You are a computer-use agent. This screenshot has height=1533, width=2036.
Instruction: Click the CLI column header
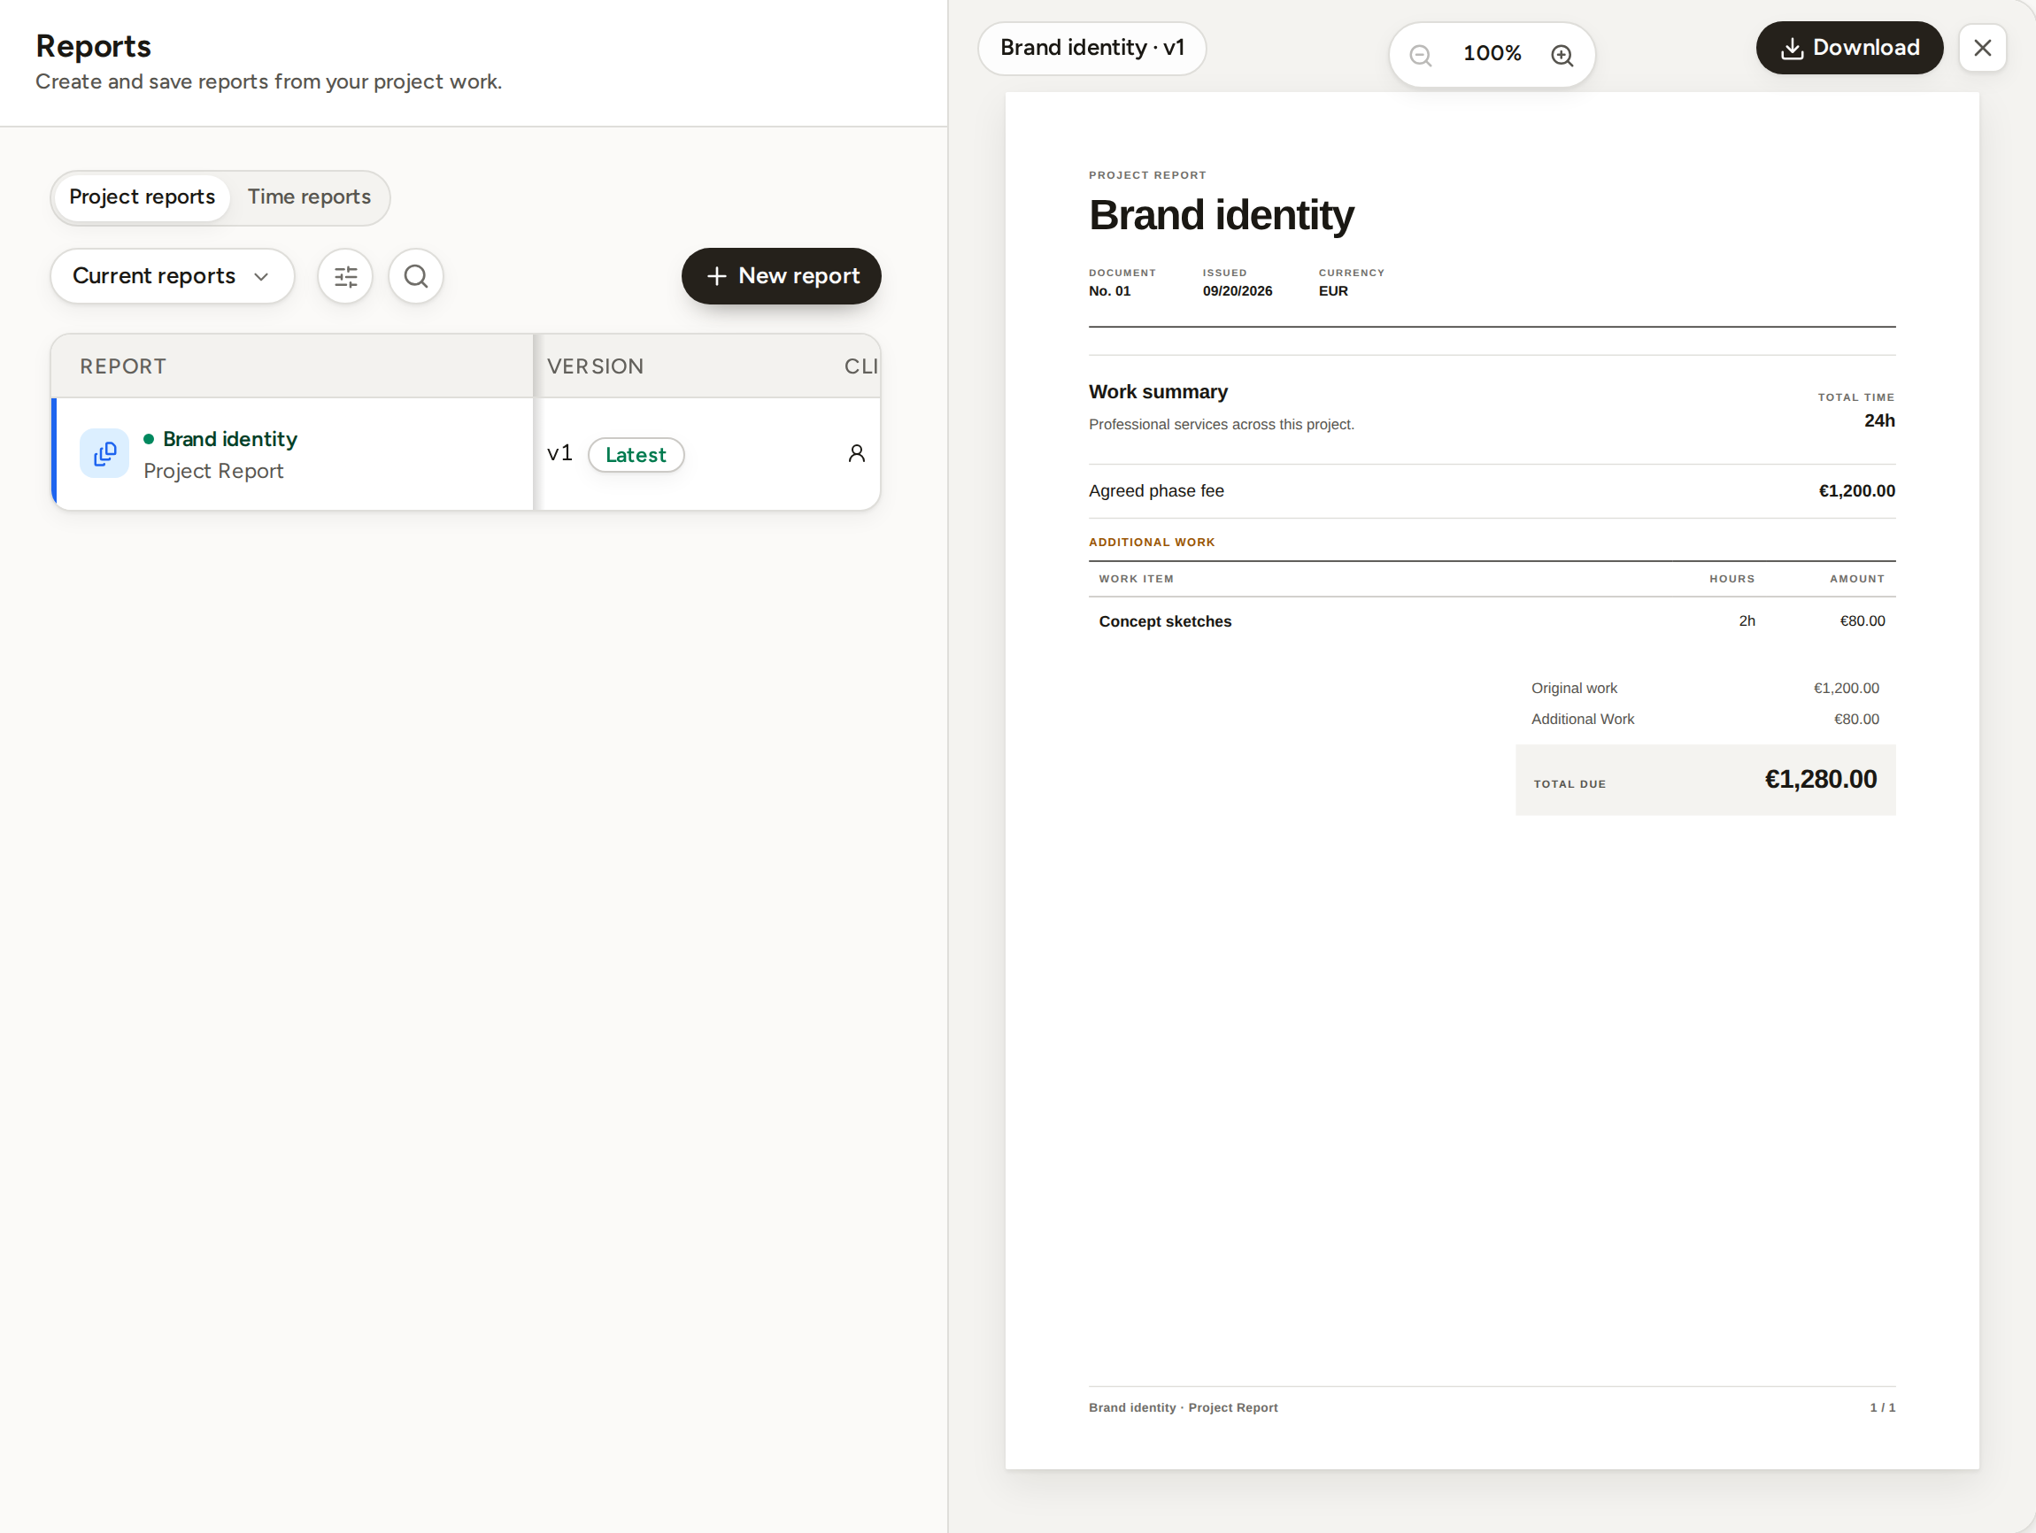(860, 366)
